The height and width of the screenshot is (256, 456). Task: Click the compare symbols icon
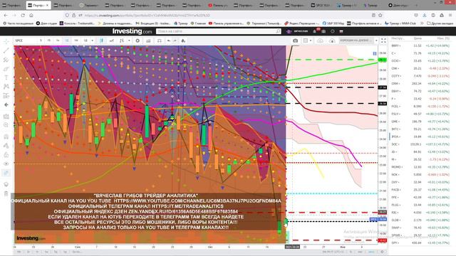pos(112,41)
